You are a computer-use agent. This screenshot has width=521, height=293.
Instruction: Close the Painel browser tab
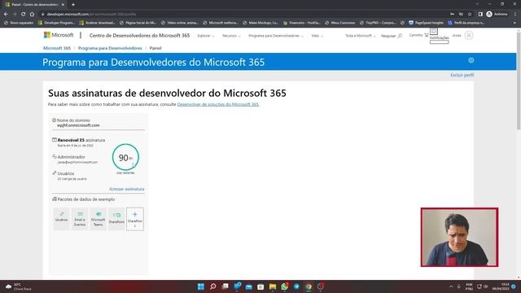(x=63, y=5)
